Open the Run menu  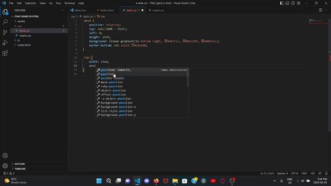pyautogui.click(x=58, y=3)
